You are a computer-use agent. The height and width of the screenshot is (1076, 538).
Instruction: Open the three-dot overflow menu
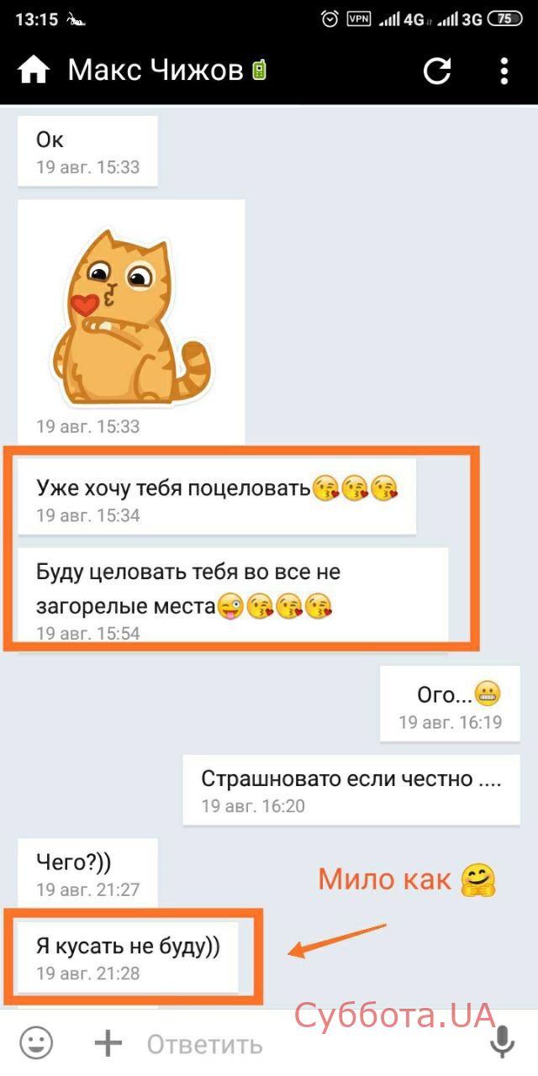coord(504,71)
